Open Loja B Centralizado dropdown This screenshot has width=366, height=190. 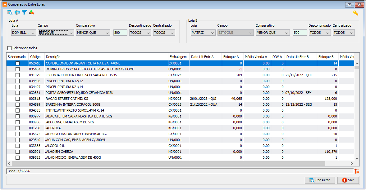pyautogui.click(x=344, y=33)
